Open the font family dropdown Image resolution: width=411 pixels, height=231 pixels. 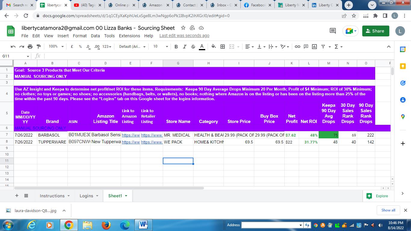tap(132, 47)
